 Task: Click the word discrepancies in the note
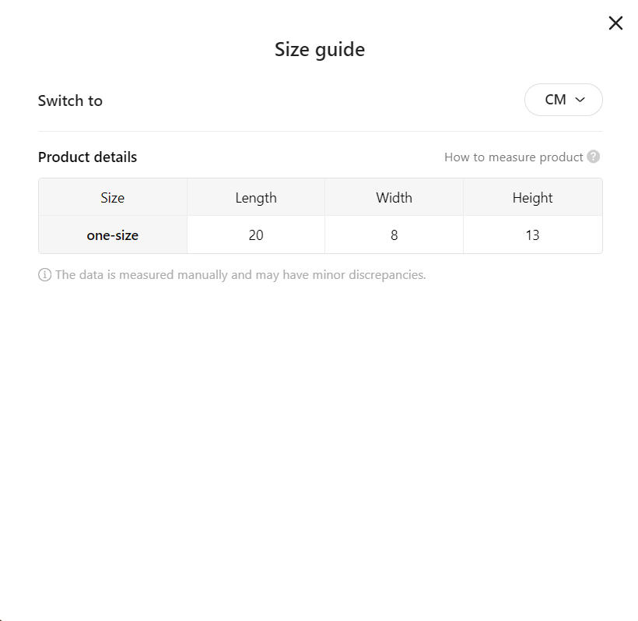tap(387, 275)
